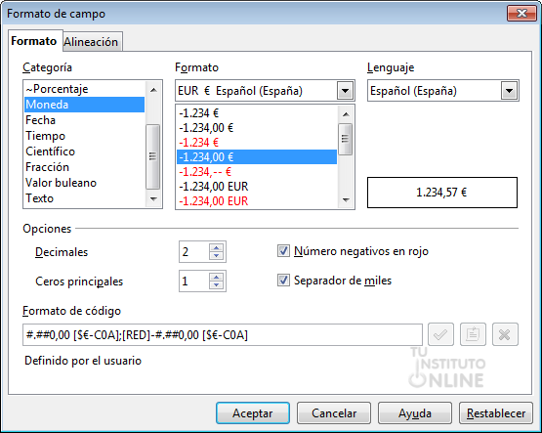Click the edit comment icon beside format code
This screenshot has width=542, height=433.
click(x=473, y=334)
